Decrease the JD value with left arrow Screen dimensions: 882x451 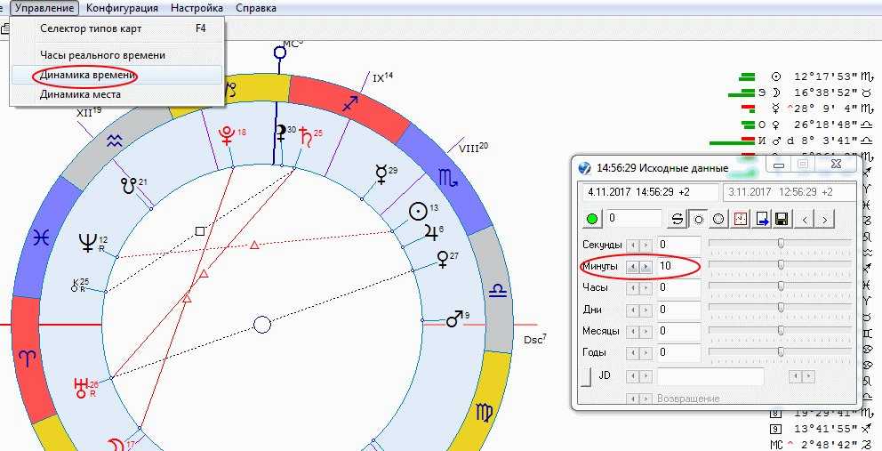pyautogui.click(x=633, y=376)
